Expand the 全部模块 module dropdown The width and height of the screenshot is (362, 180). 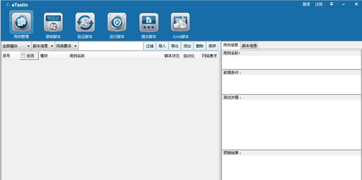(x=16, y=46)
